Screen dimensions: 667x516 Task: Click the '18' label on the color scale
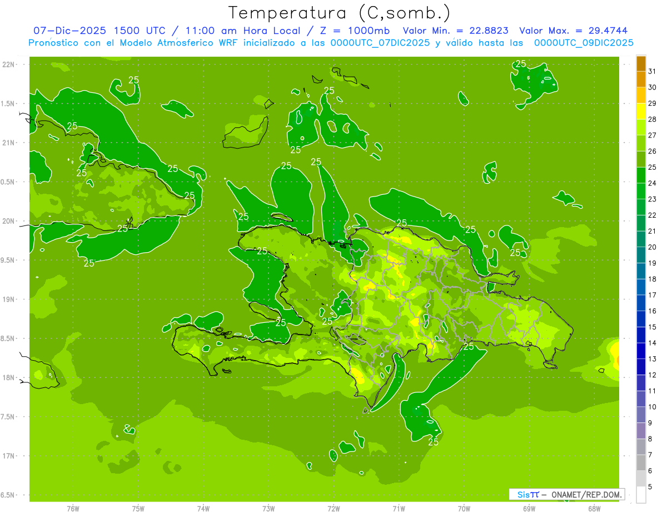click(653, 279)
